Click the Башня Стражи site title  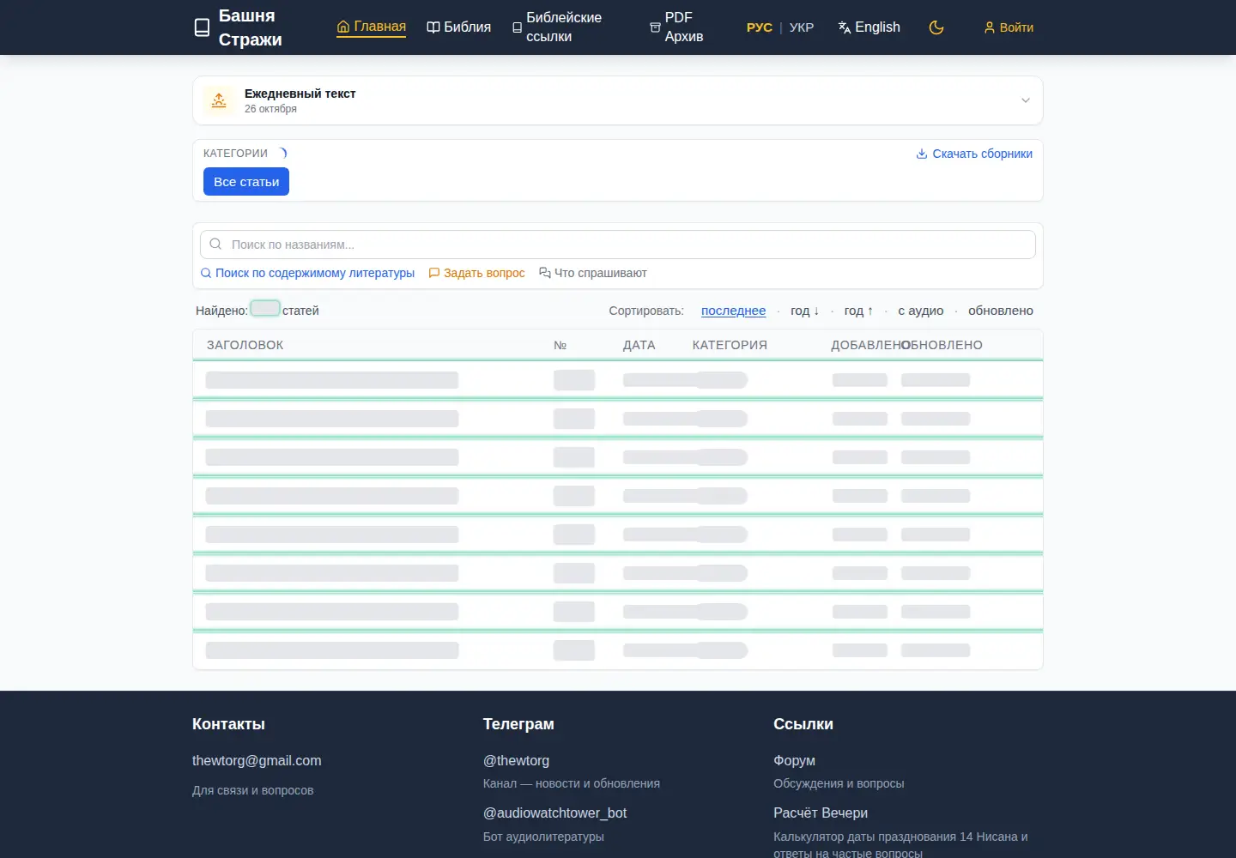pos(250,27)
